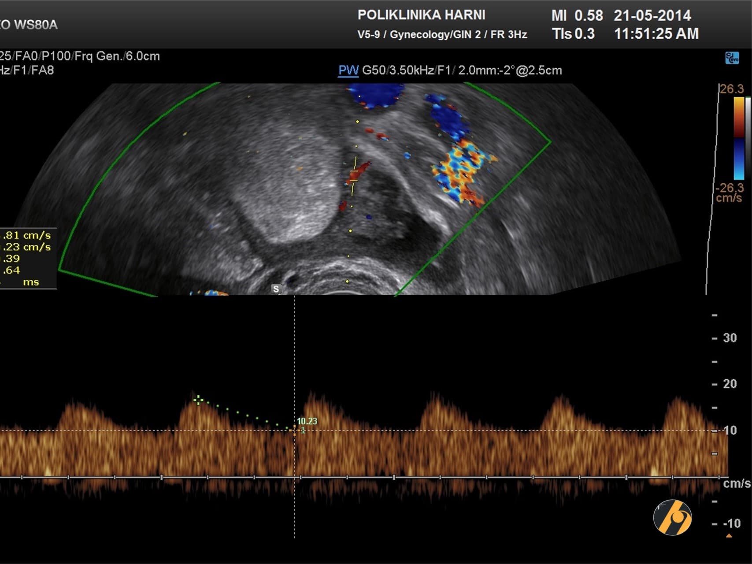
Task: Select the underlined PW mode label
Action: tap(348, 70)
